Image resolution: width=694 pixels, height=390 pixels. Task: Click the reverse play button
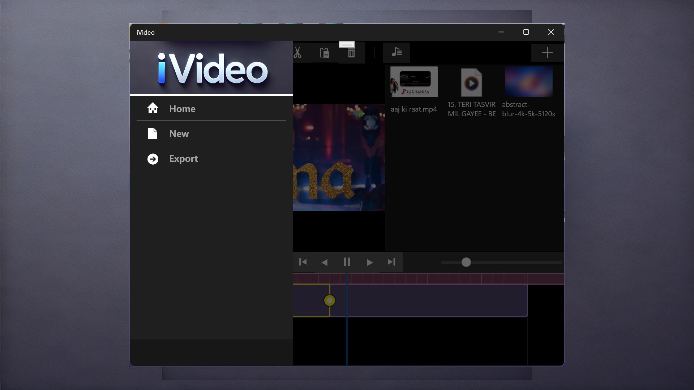(x=325, y=263)
